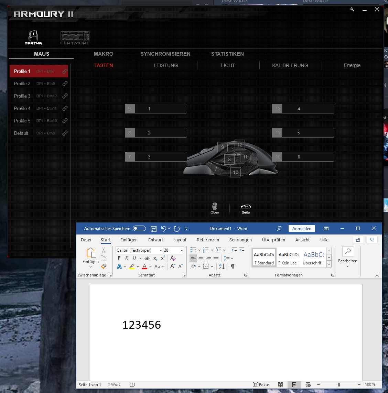Switch to LEISTUNG sub-tab
Screen dimensions: 388x393
click(166, 65)
